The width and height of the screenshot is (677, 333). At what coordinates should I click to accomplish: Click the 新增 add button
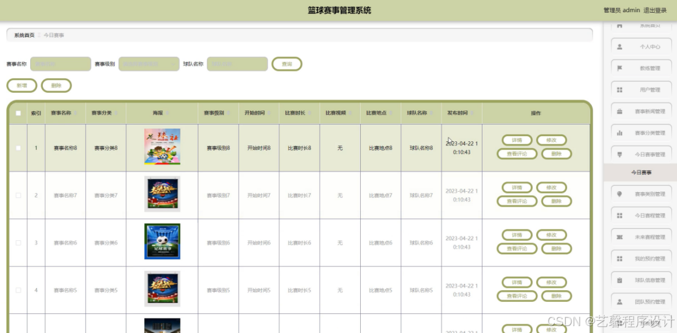(x=21, y=86)
